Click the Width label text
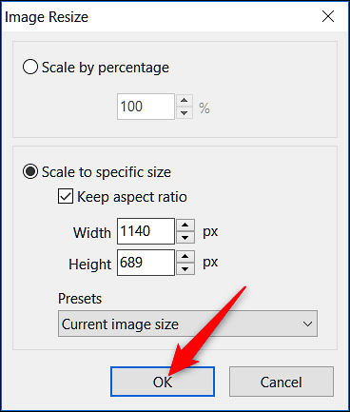Image resolution: width=350 pixels, height=412 pixels. point(92,232)
